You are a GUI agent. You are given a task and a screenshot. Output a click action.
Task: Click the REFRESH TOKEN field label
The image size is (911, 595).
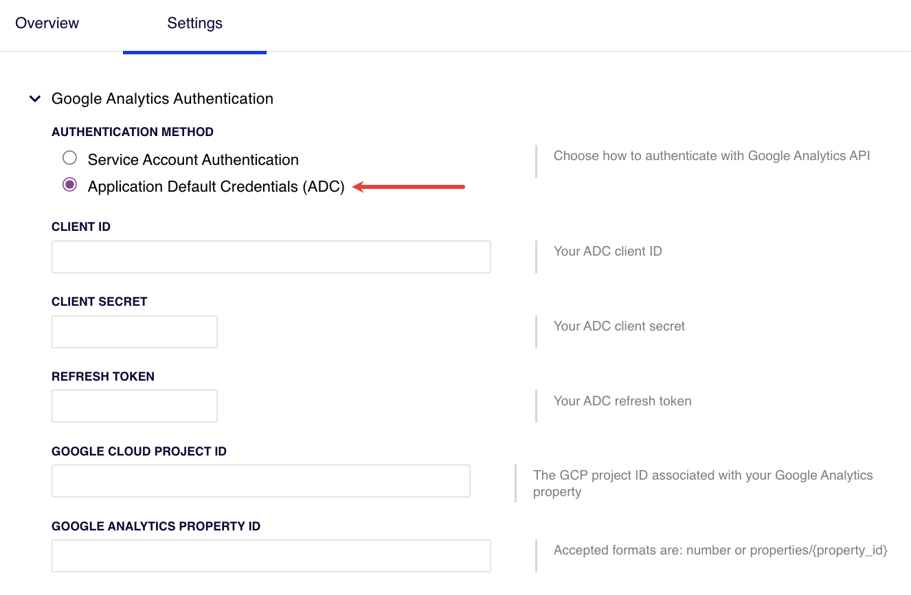[x=103, y=377]
